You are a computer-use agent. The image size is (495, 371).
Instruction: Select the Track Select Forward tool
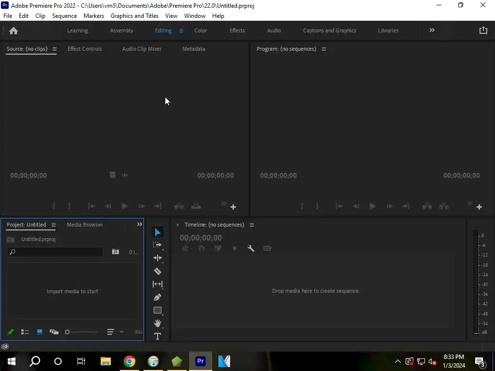pyautogui.click(x=157, y=245)
